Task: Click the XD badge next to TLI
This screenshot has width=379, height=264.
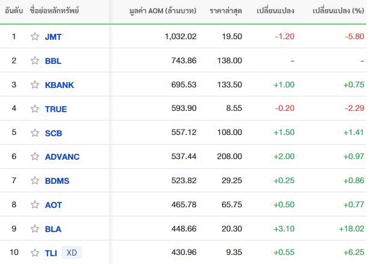Action: [x=72, y=253]
